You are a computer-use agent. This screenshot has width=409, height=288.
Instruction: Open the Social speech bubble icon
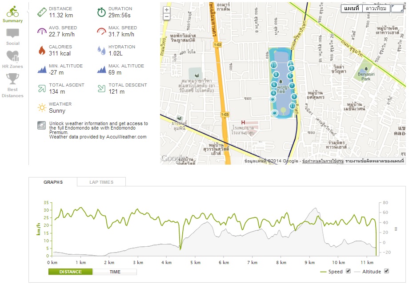coord(13,34)
